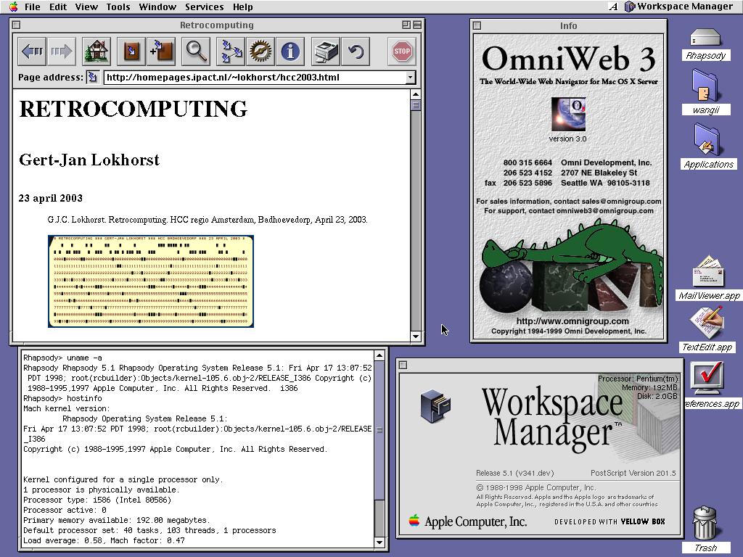Select the MailViewer.app desktop icon

pos(708,271)
